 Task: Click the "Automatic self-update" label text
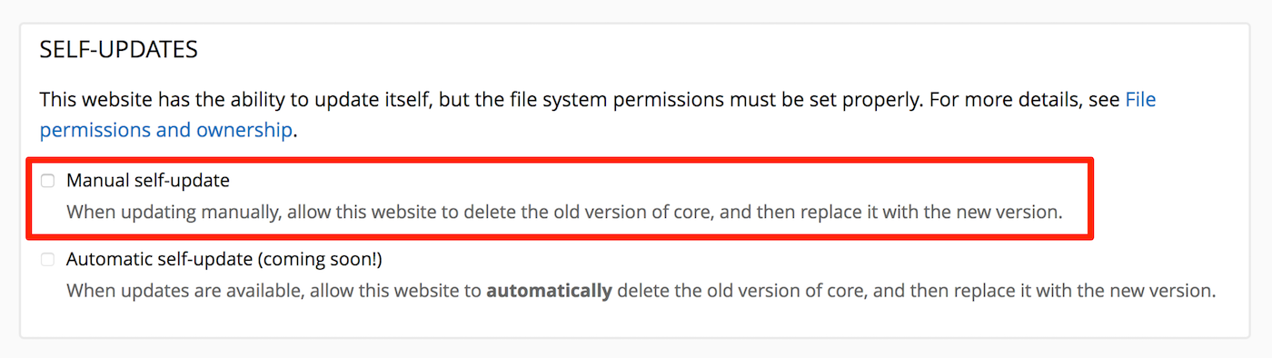[159, 260]
